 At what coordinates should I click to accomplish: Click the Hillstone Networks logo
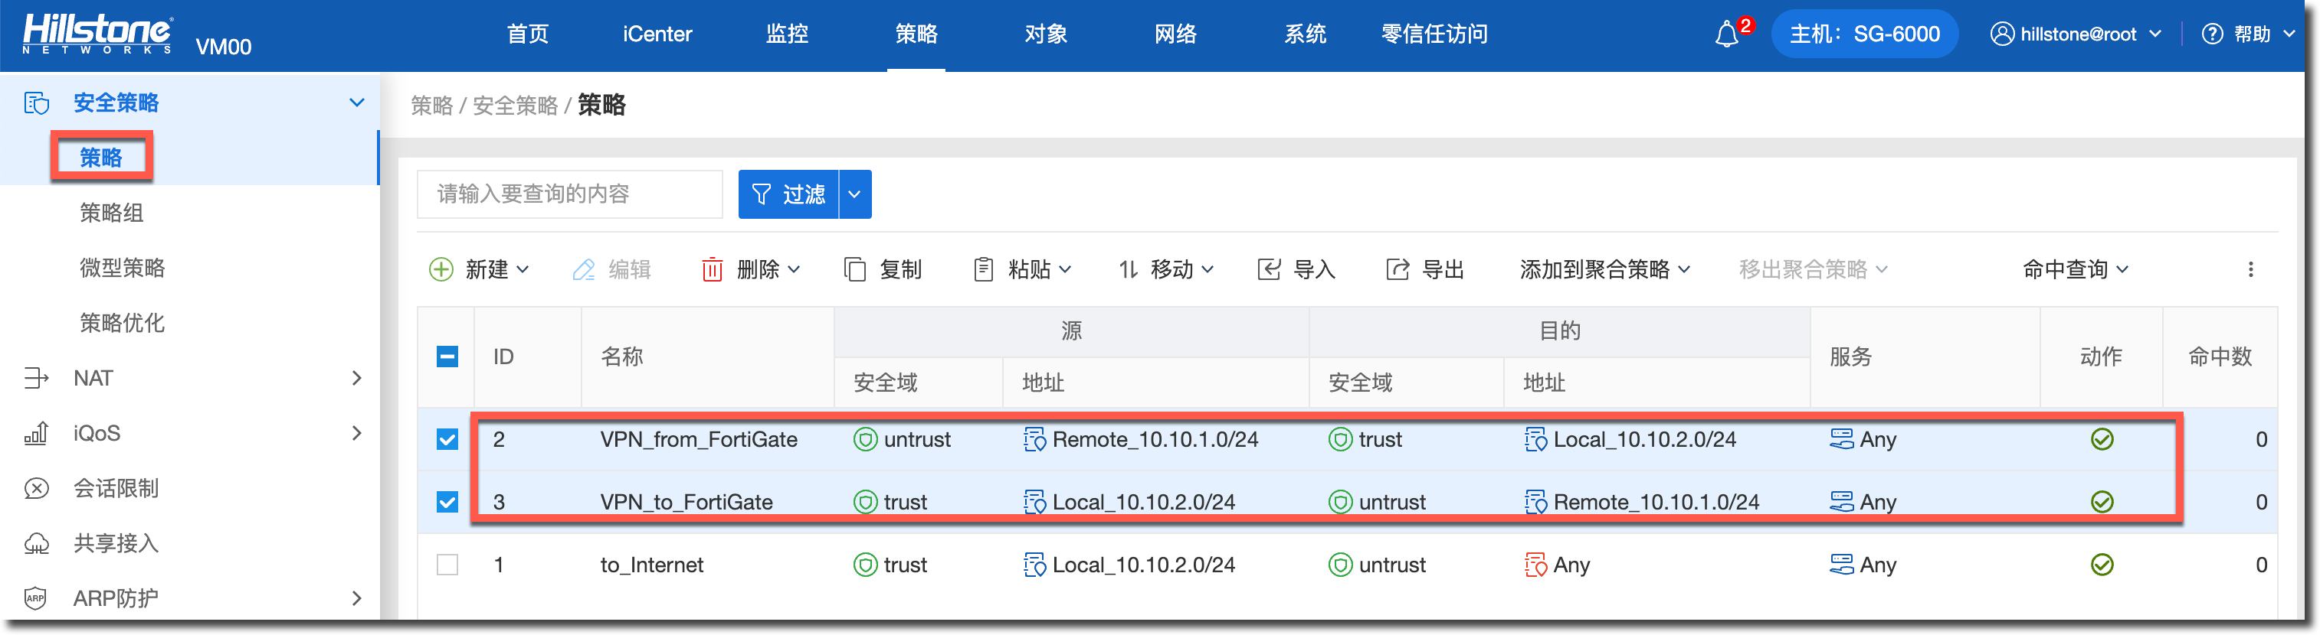[x=97, y=34]
